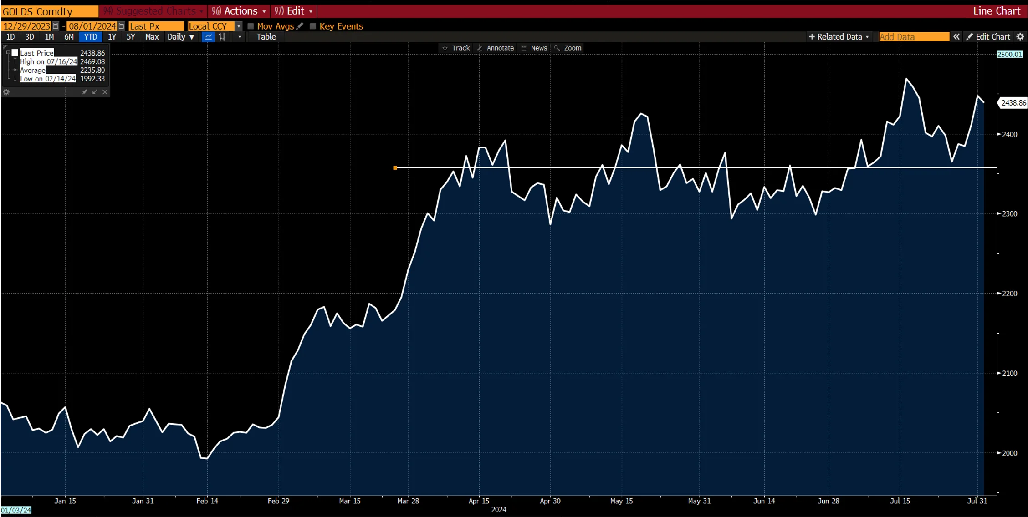1028x517 pixels.
Task: Click the Average marker icon in legend
Action: coord(15,70)
